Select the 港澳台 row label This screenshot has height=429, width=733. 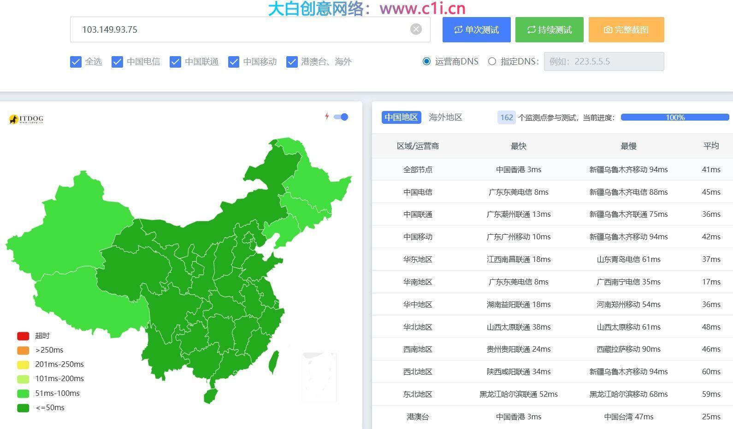click(x=418, y=417)
